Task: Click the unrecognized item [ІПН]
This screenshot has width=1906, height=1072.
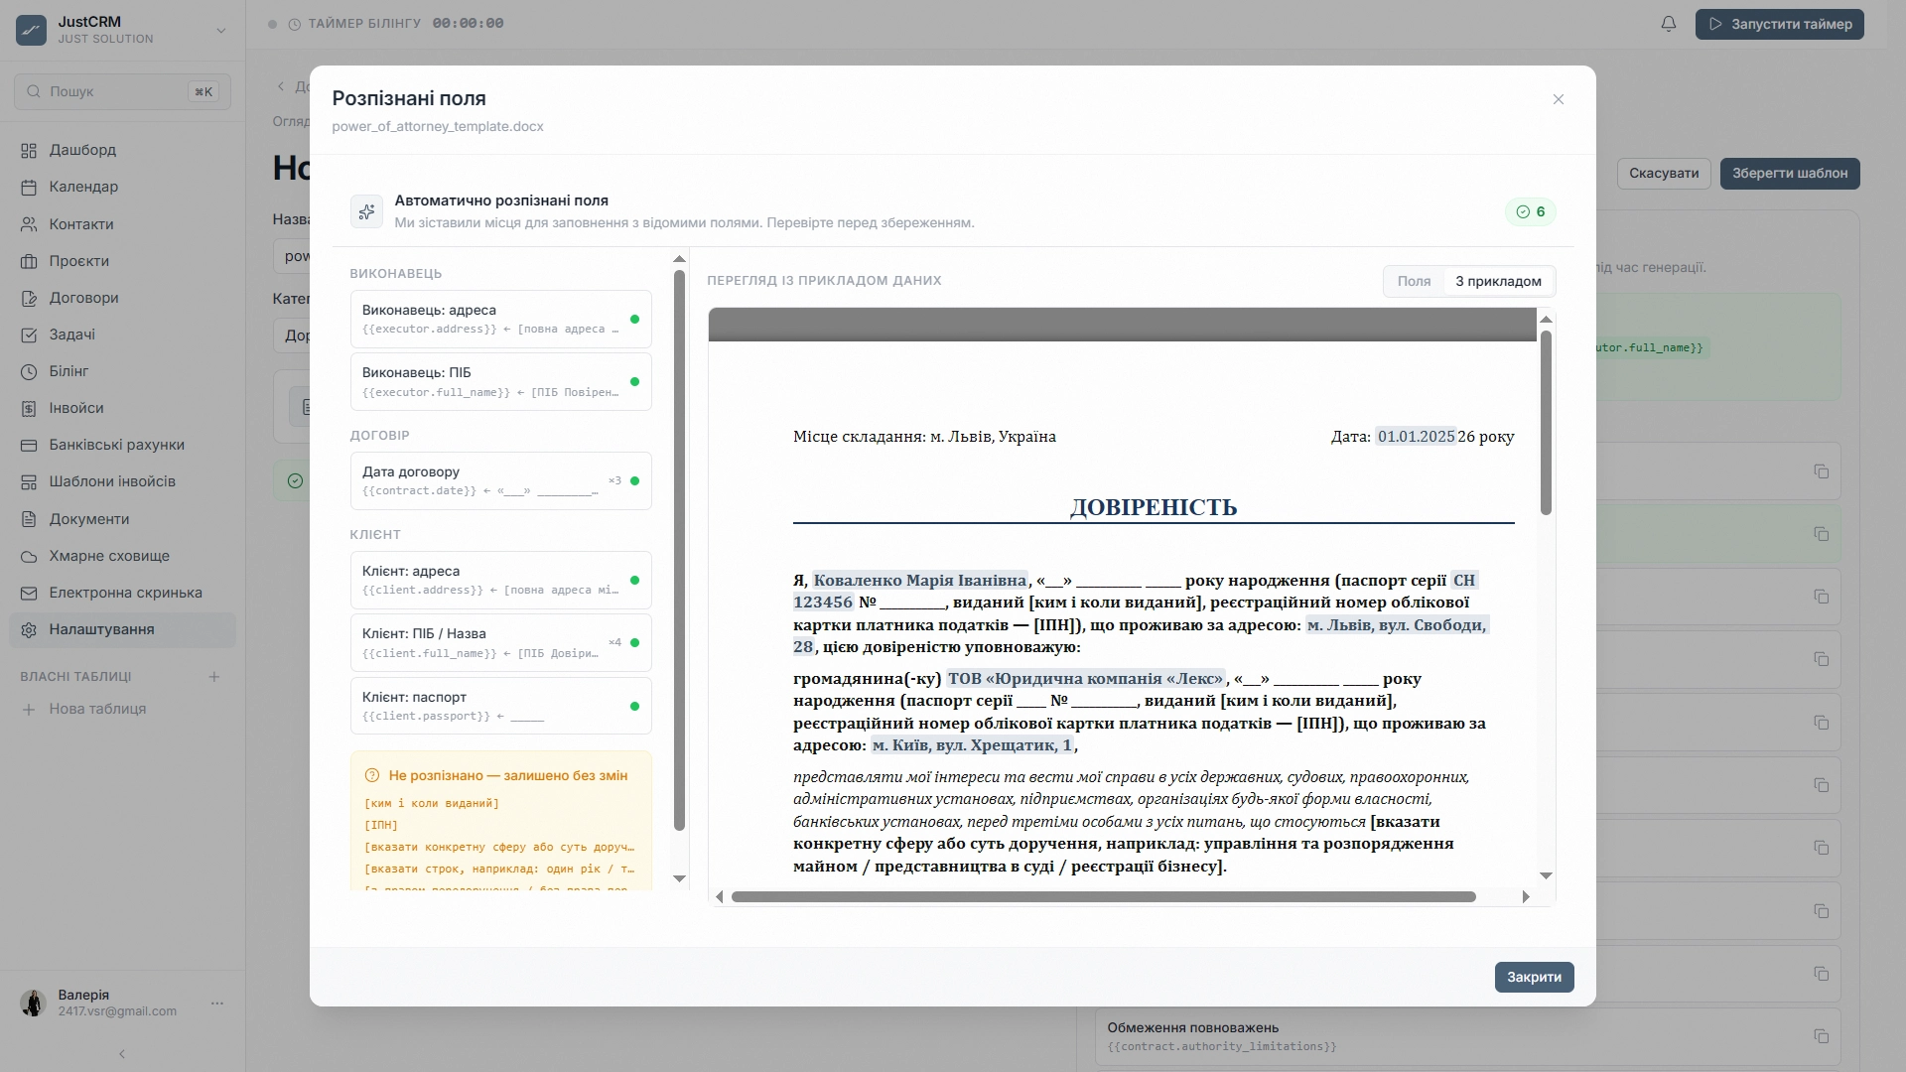Action: tap(381, 825)
